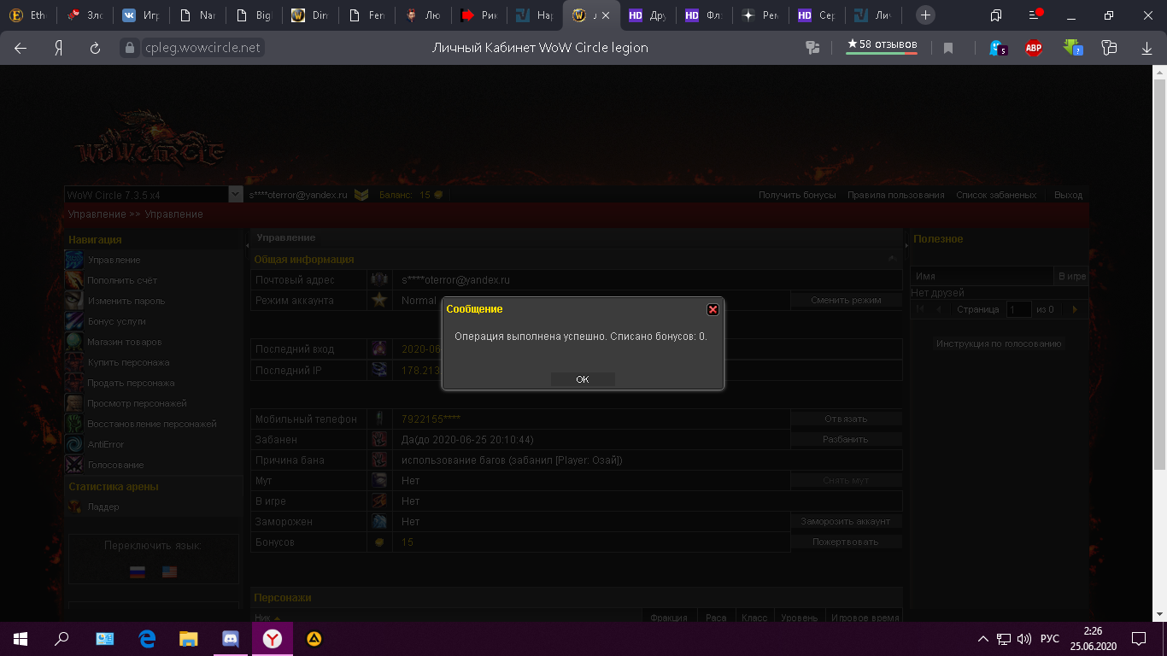Click the Изменить пароль eye icon
This screenshot has height=656, width=1167.
click(x=75, y=301)
